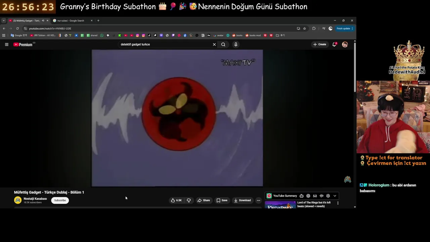Mute the Müfettiş Gadget tab audio
The width and height of the screenshot is (430, 242).
(43, 21)
